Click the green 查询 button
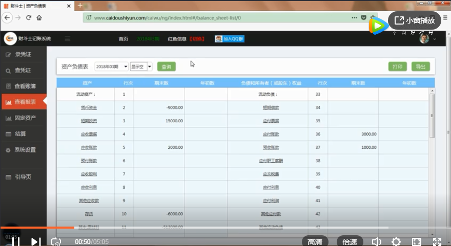This screenshot has height=246, width=451. (x=167, y=67)
